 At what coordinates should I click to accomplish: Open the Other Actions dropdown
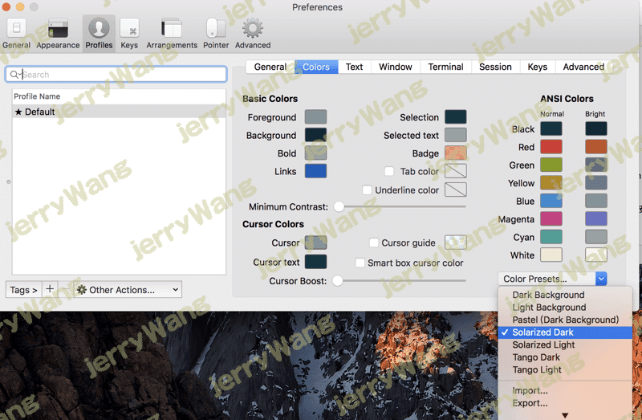click(127, 290)
